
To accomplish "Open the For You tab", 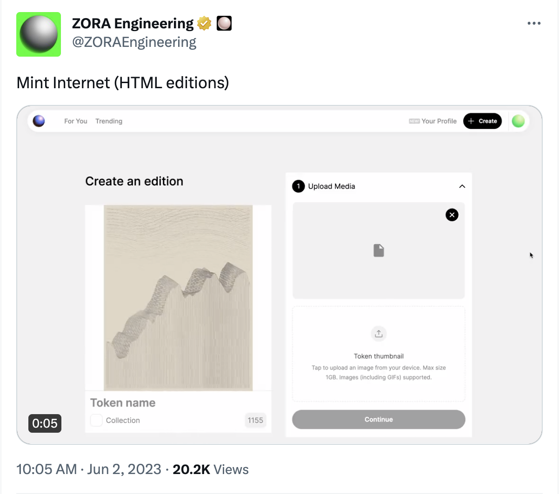I will [x=76, y=121].
